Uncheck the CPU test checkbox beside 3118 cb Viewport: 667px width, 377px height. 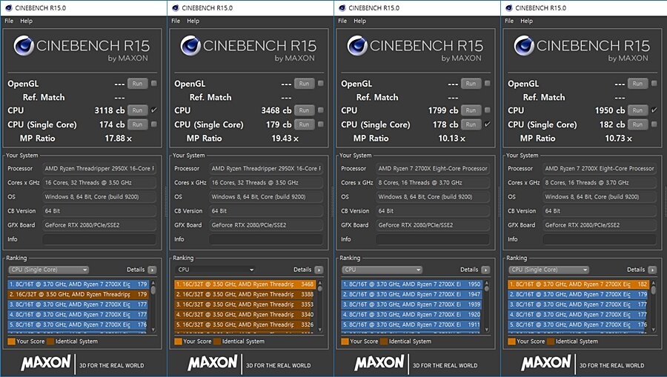click(x=154, y=110)
